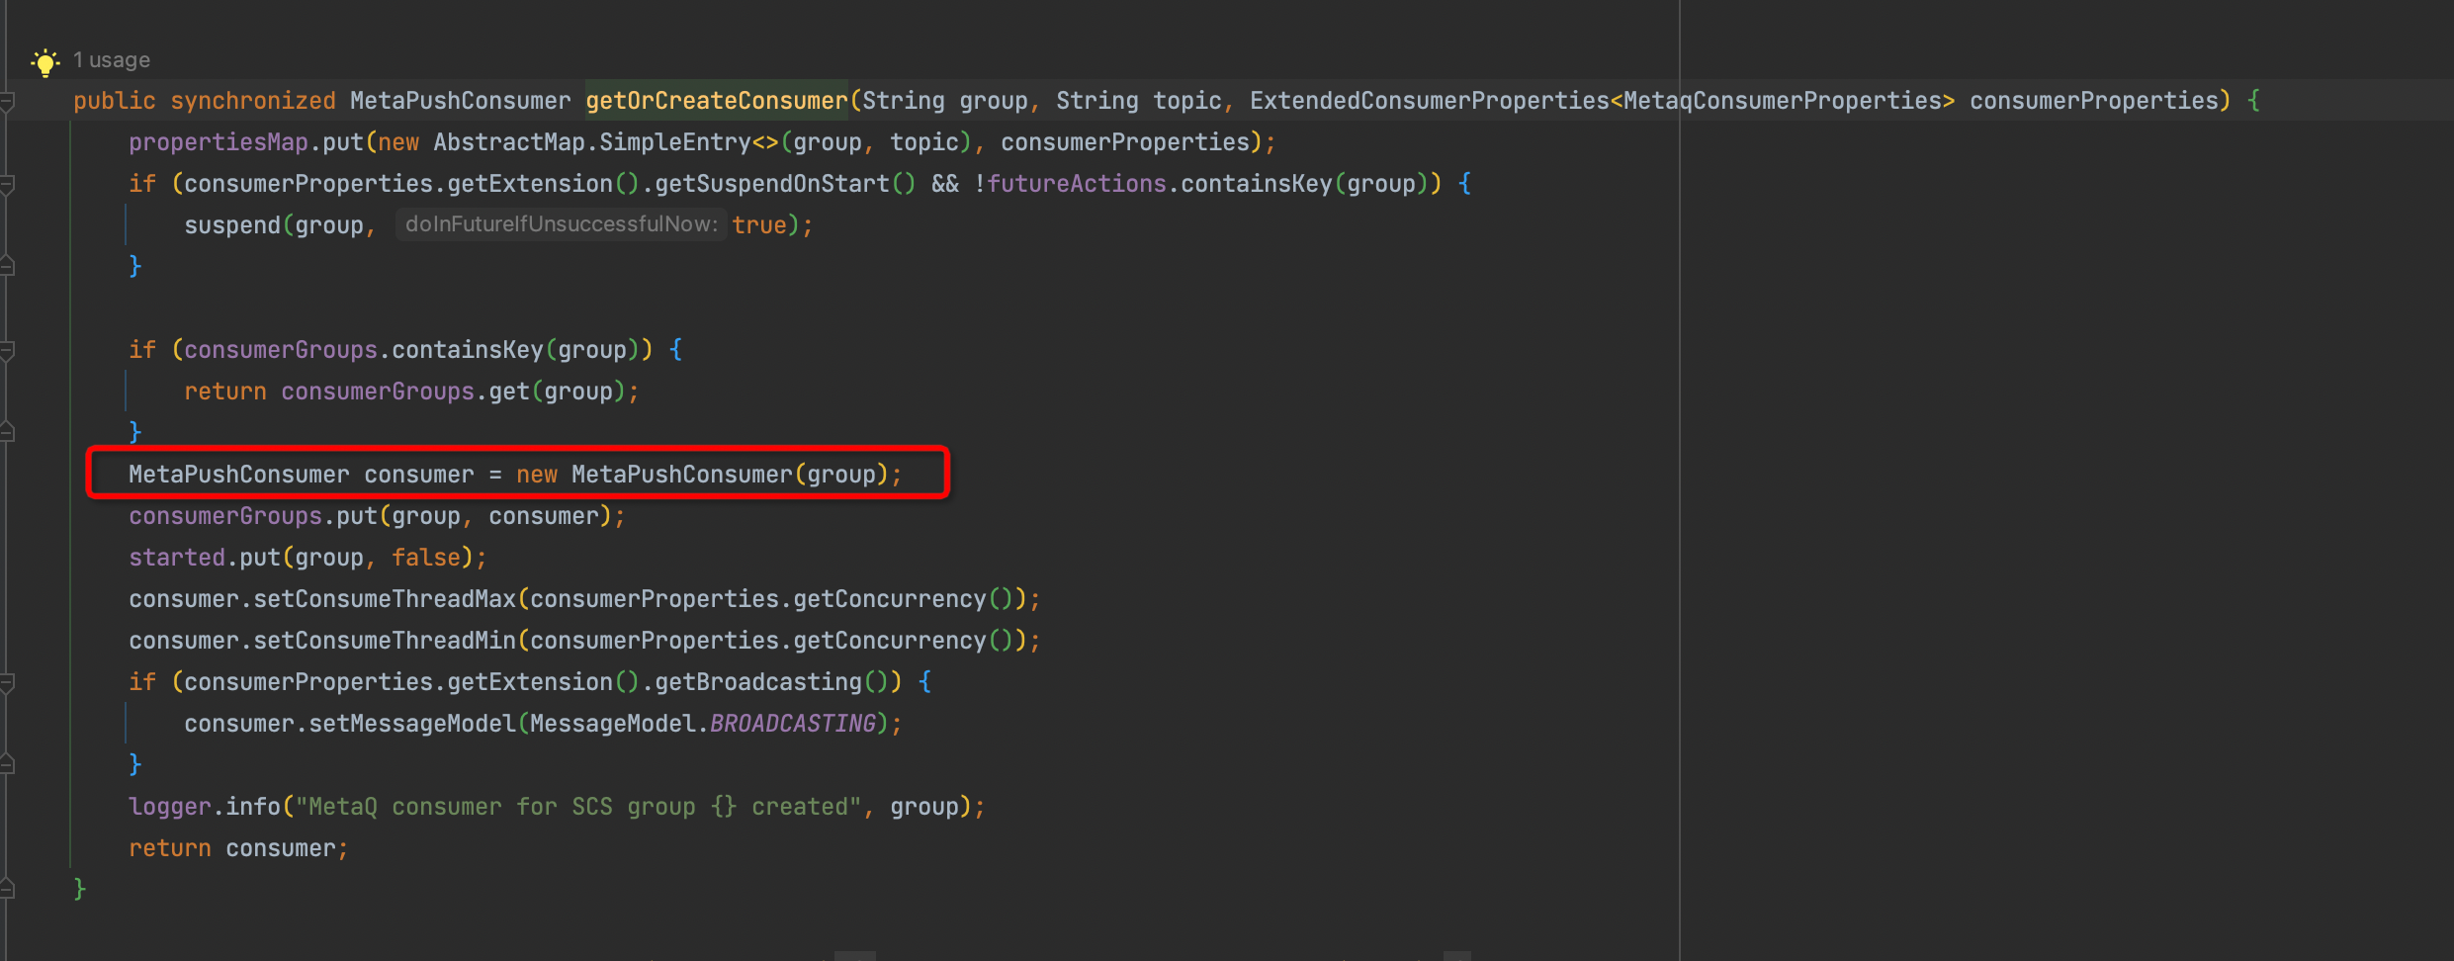Viewport: 2454px width, 961px height.
Task: Click the doInFutureIfUnsuccessfulNow parameter hint
Action: tap(561, 224)
